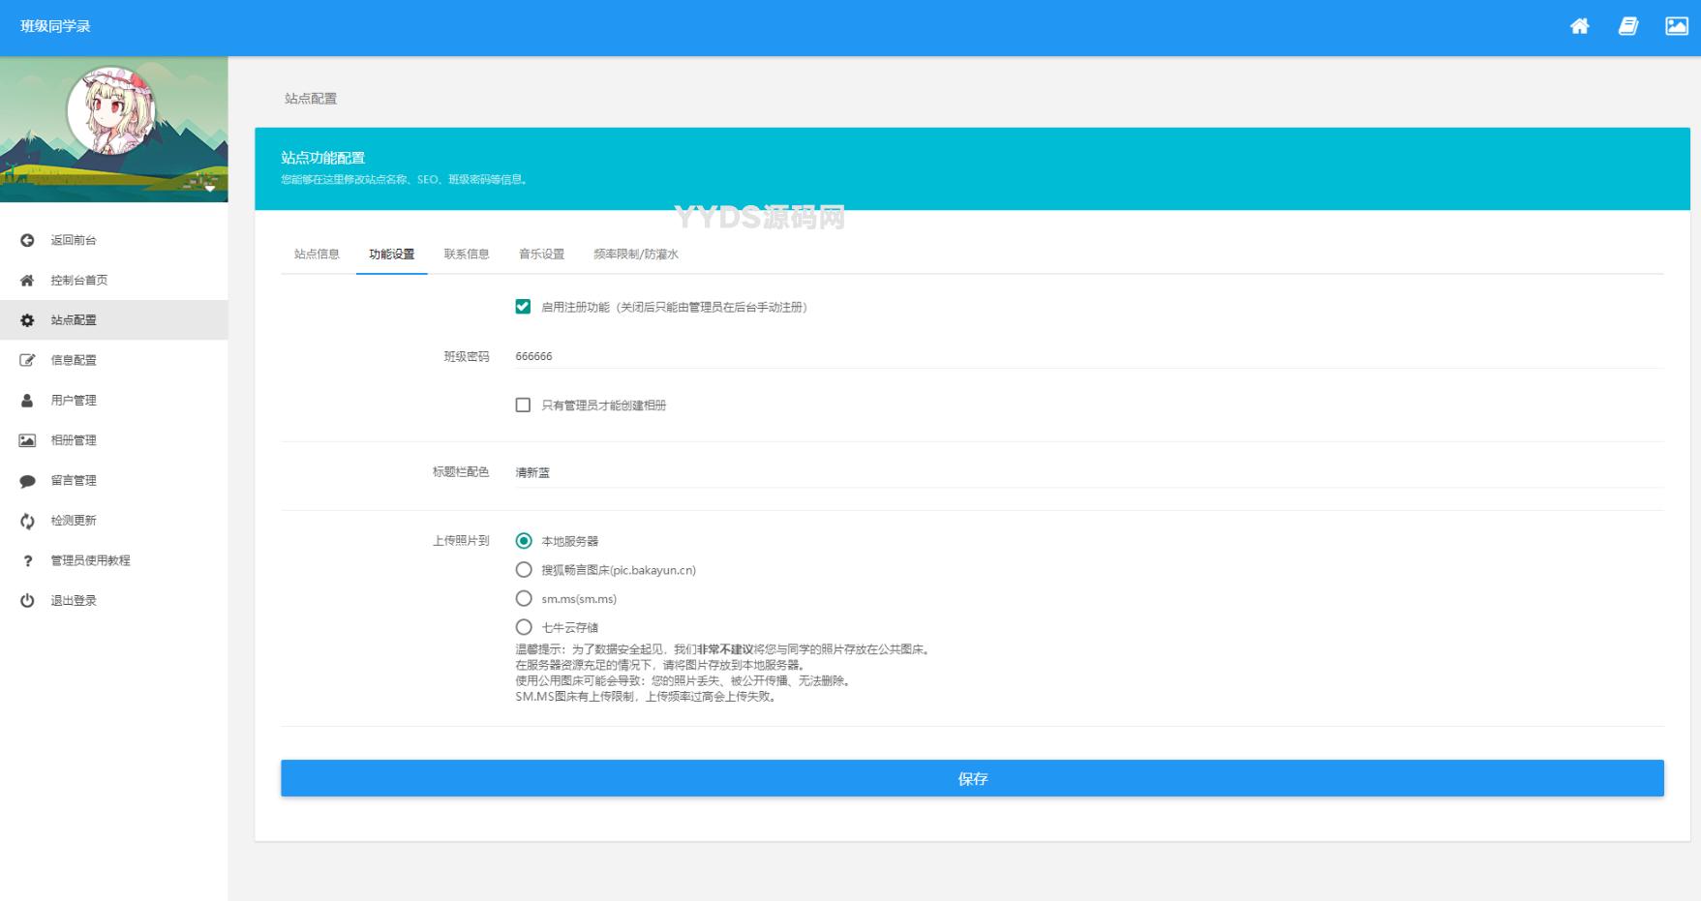Click the gear icon for 站点配置
This screenshot has height=901, width=1701.
pos(27,320)
